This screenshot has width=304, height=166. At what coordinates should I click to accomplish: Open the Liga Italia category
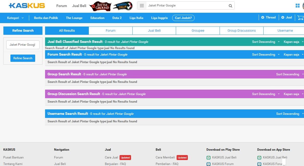point(136,18)
